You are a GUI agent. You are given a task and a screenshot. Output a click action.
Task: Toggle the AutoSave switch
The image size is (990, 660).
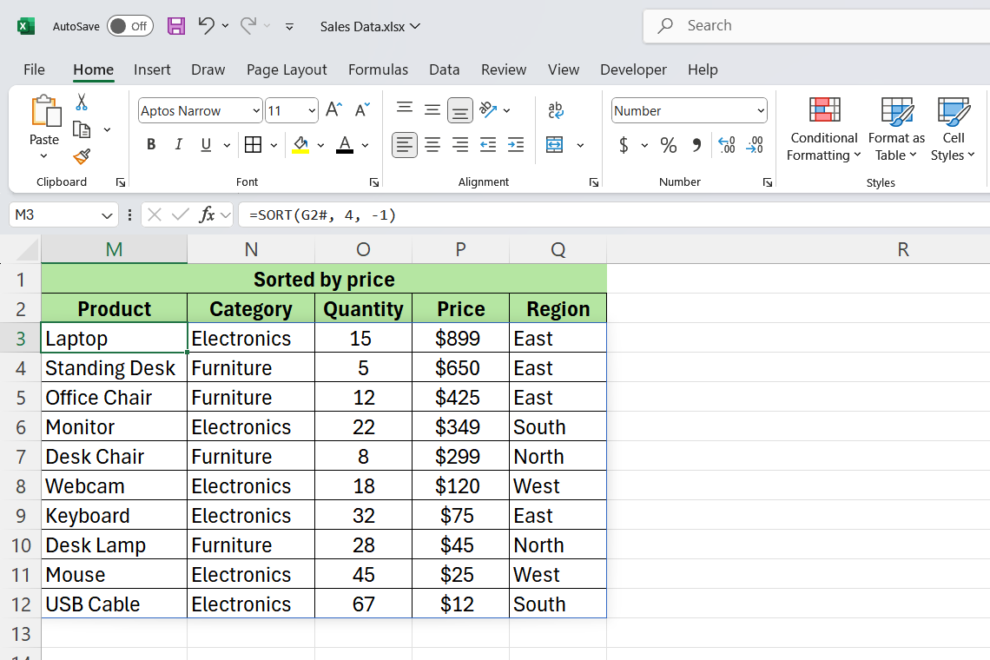pyautogui.click(x=130, y=26)
